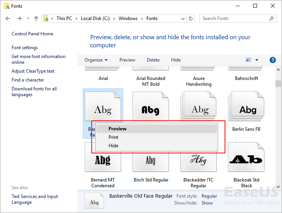Screen dimensions: 282x213
Task: Open address bar history dropdown
Action: point(182,18)
